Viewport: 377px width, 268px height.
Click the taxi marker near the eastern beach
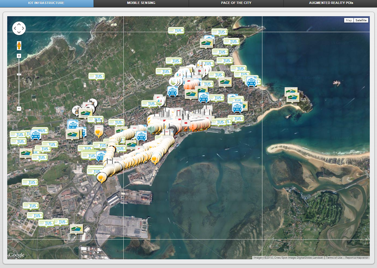point(251,81)
